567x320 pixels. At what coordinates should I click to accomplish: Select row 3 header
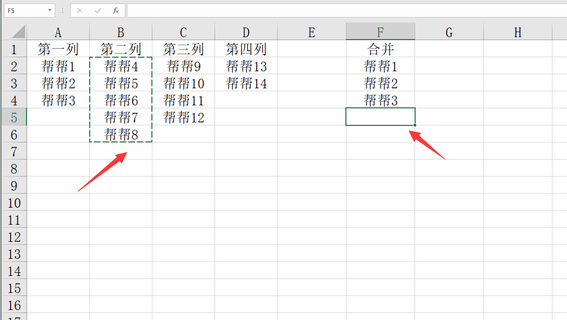14,83
